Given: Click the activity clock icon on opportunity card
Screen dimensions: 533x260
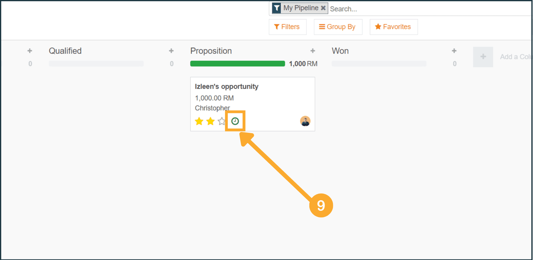Looking at the screenshot, I should coord(235,121).
